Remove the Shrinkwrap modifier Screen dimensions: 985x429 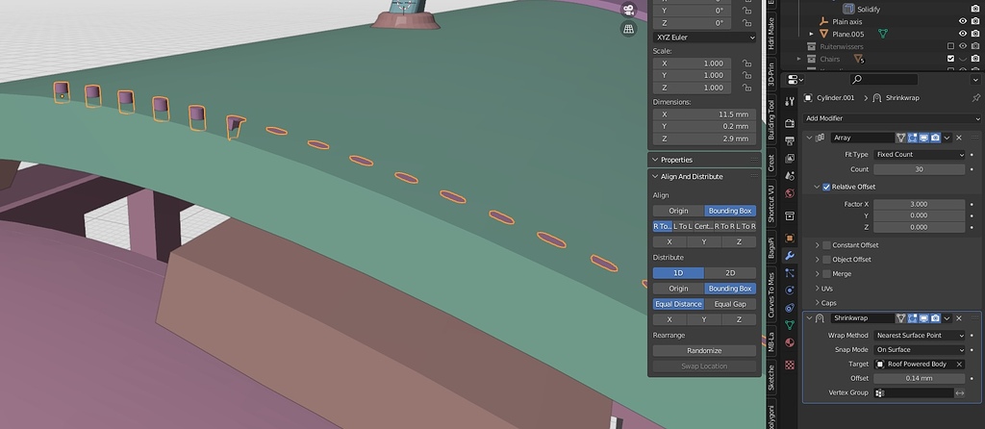[959, 318]
